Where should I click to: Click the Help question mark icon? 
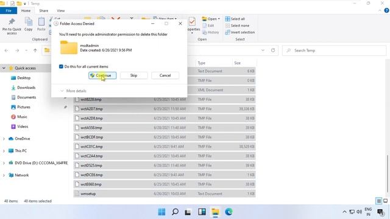pos(386,10)
